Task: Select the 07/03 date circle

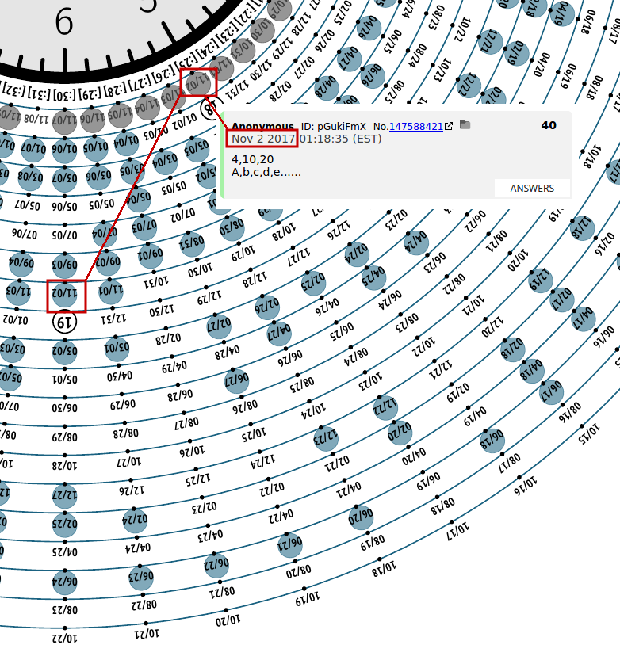Action: coord(144,228)
